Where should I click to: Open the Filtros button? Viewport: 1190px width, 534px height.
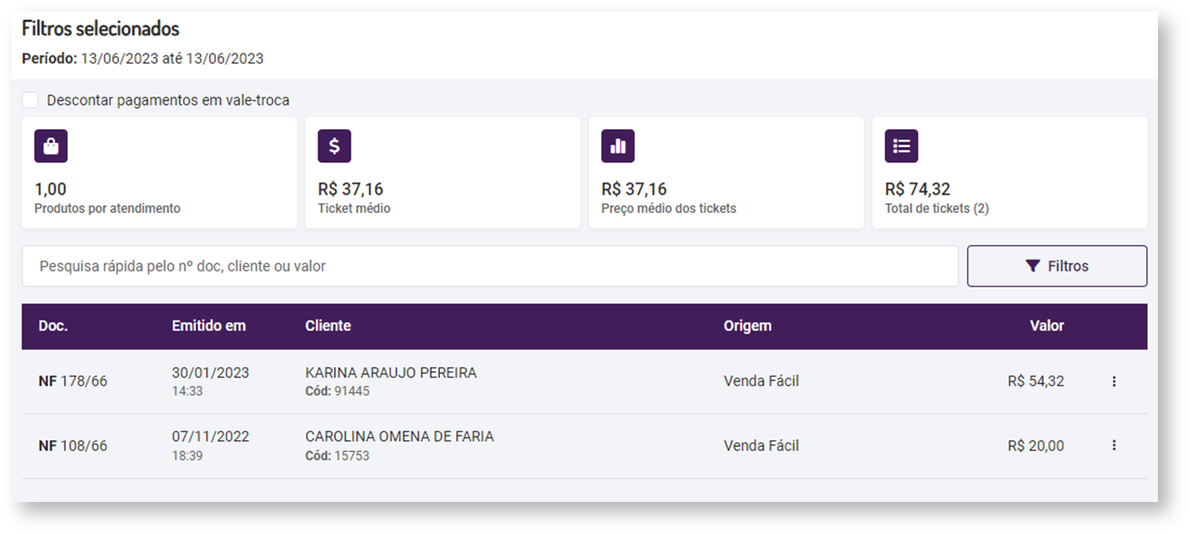[x=1057, y=266]
